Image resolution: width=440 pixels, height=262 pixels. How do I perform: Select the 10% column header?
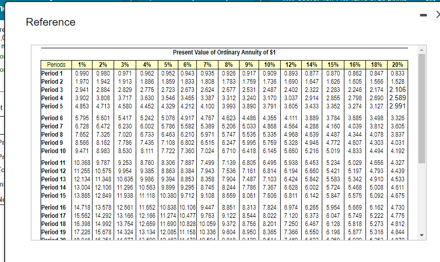[269, 65]
